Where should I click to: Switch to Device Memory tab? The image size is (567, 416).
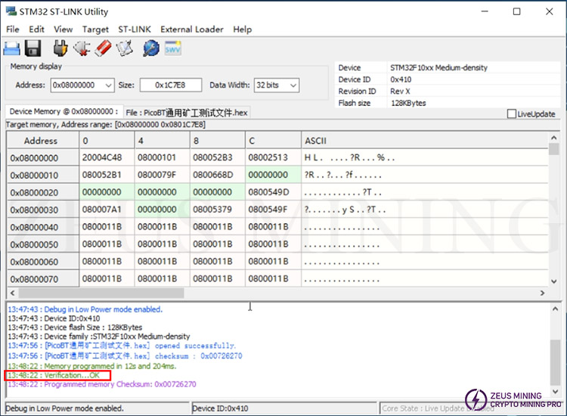[63, 112]
